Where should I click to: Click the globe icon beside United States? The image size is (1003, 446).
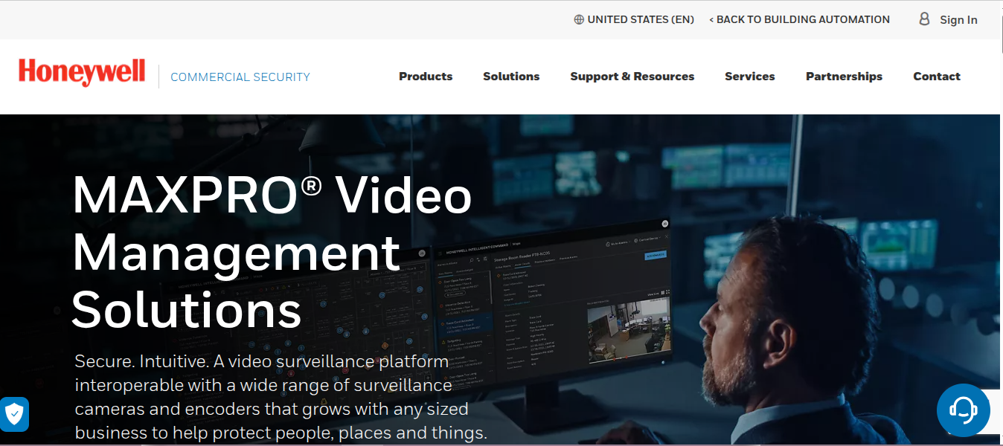click(579, 20)
